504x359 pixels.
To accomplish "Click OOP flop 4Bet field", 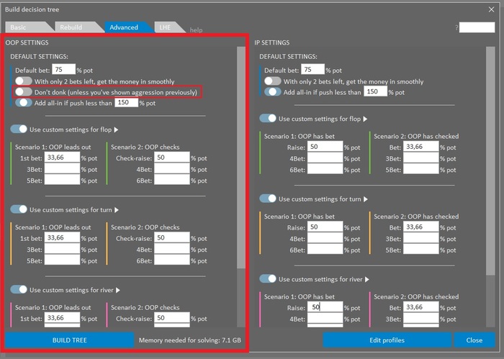I will pyautogui.click(x=172, y=168).
